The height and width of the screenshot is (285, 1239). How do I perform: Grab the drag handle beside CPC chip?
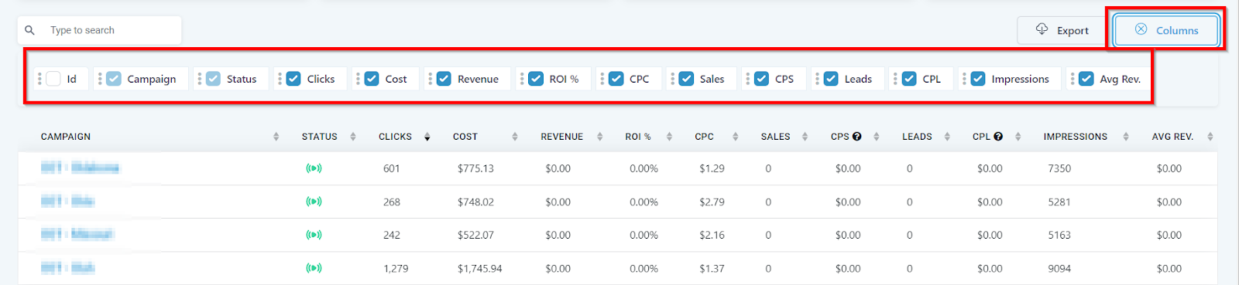602,79
